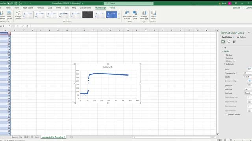
Task: Open the Review ribbon tab
Action: click(58, 8)
